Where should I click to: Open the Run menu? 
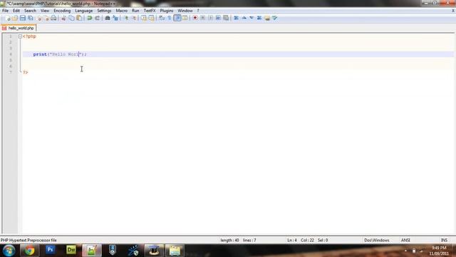135,11
